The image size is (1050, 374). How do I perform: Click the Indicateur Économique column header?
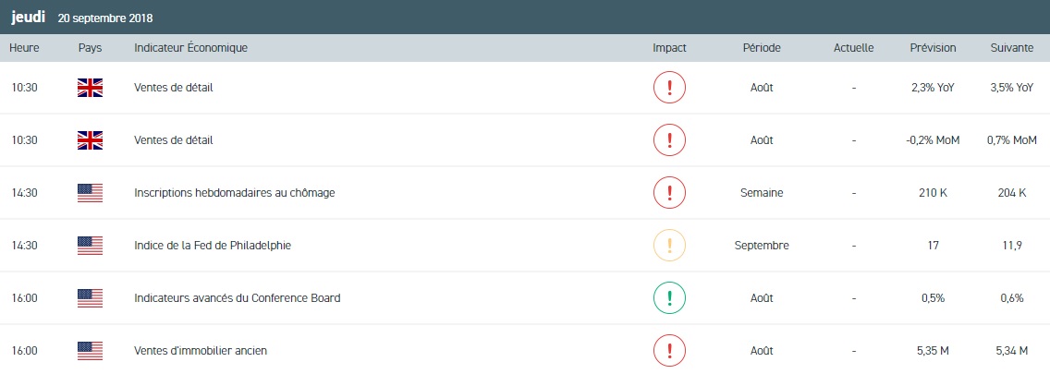(x=190, y=48)
